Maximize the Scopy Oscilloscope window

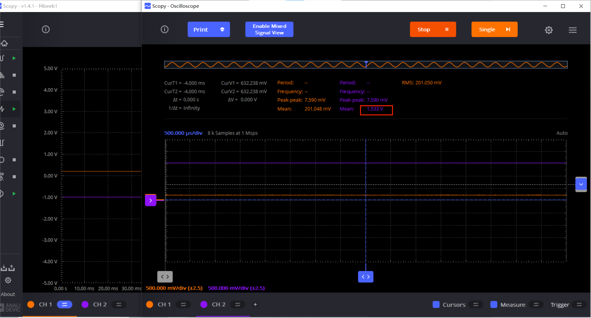click(563, 6)
